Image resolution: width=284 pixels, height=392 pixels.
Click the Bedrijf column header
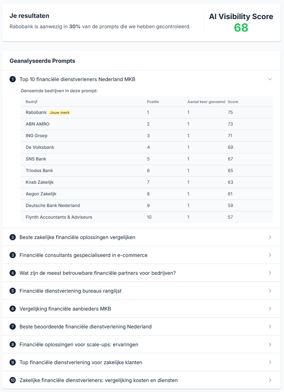[x=32, y=102]
